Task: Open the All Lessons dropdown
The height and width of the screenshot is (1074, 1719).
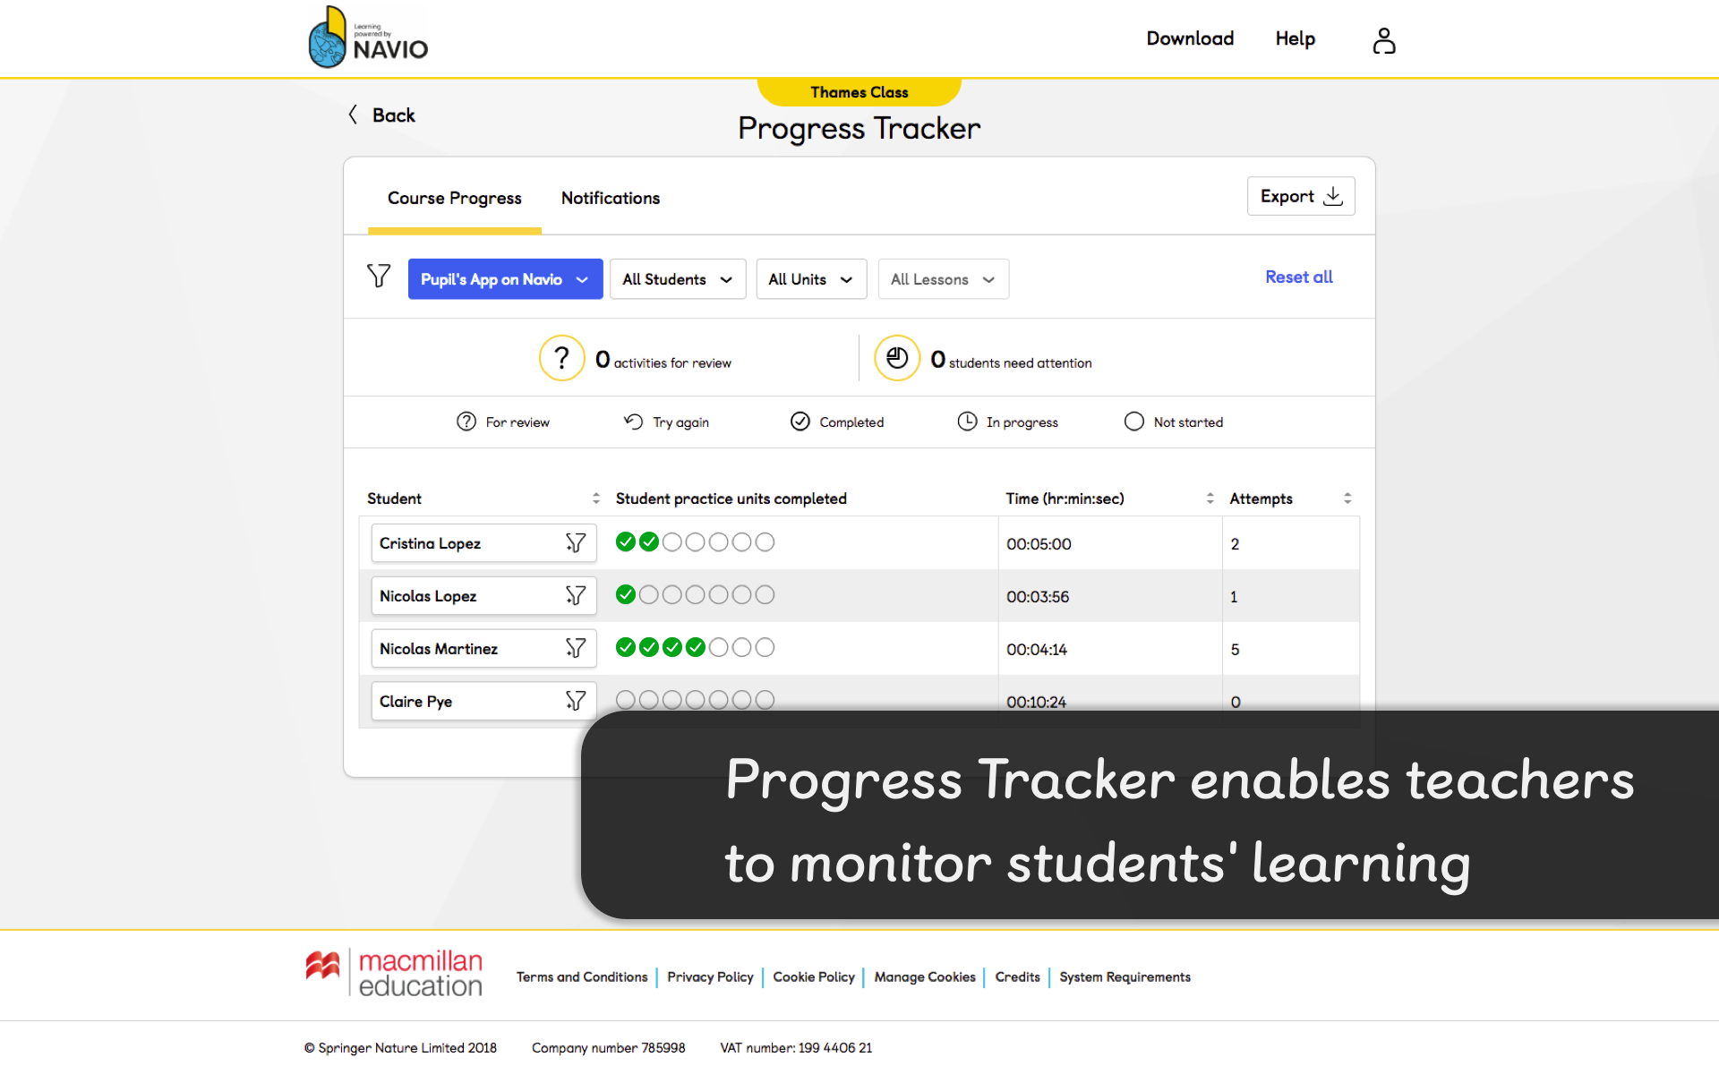Action: 944,279
